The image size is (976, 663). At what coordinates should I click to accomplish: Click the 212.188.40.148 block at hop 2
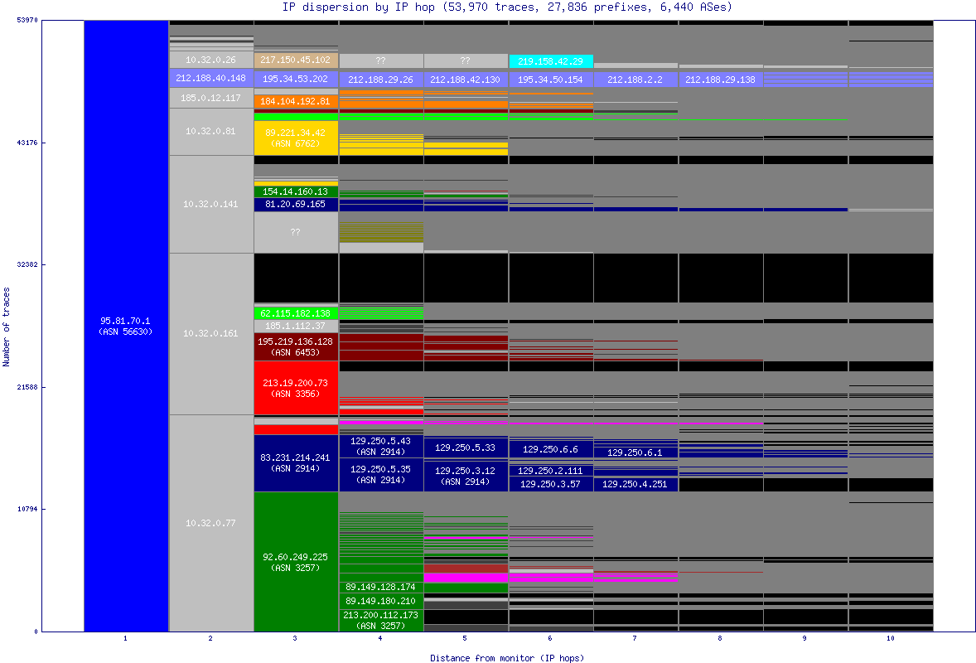[x=210, y=78]
